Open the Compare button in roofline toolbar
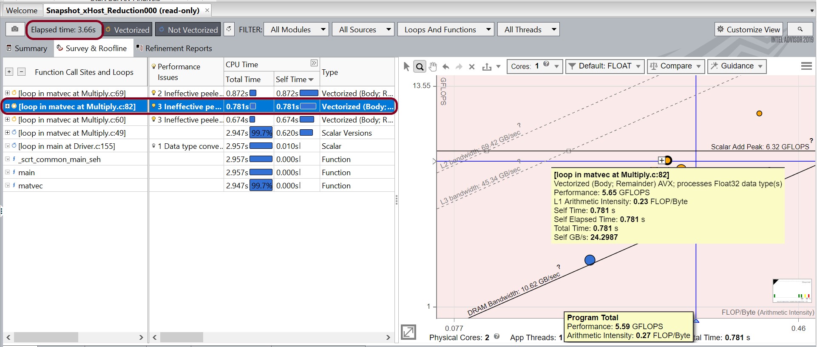Image resolution: width=817 pixels, height=347 pixels. (675, 66)
